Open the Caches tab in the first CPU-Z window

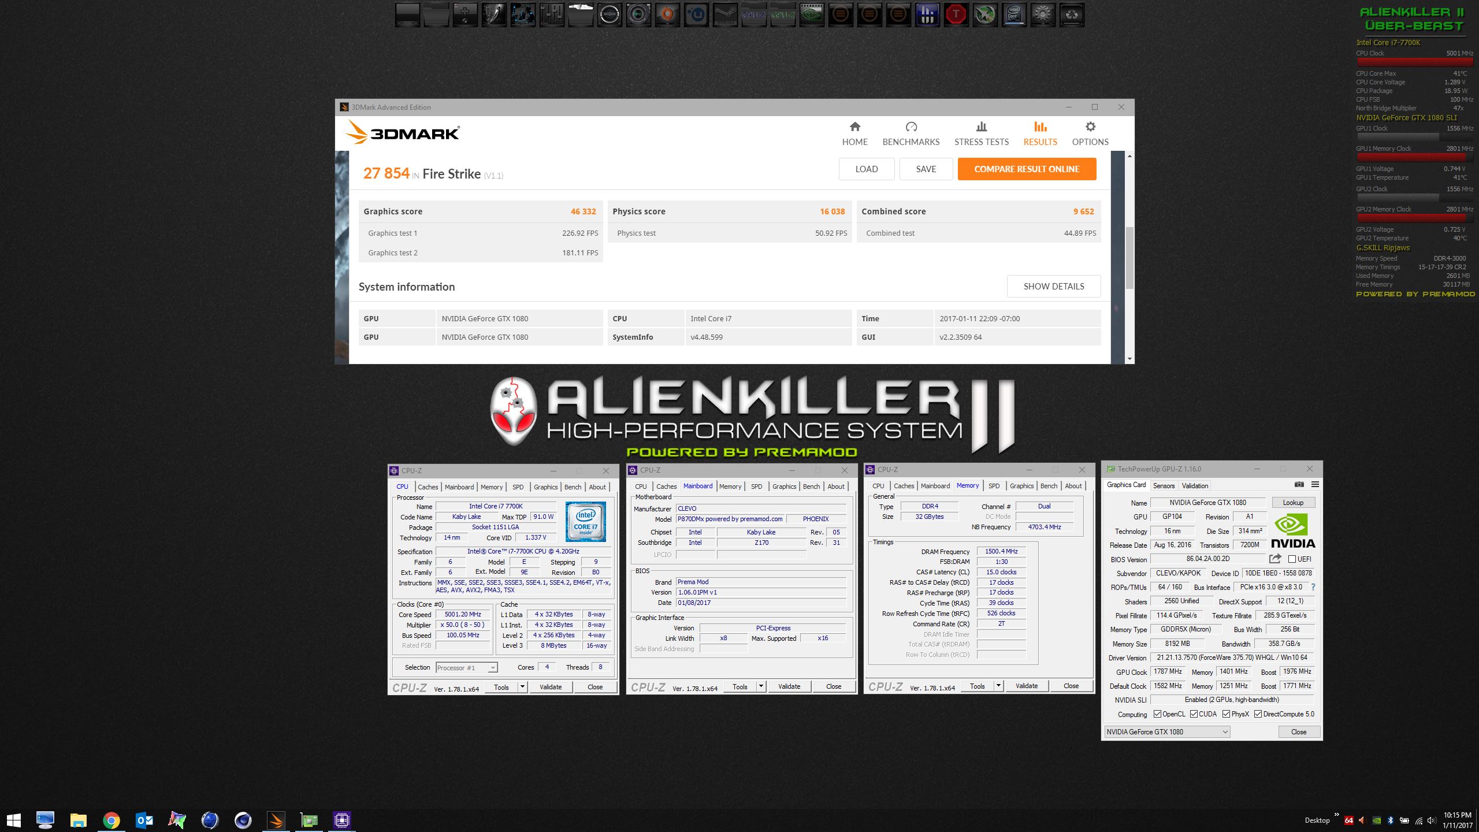[428, 487]
